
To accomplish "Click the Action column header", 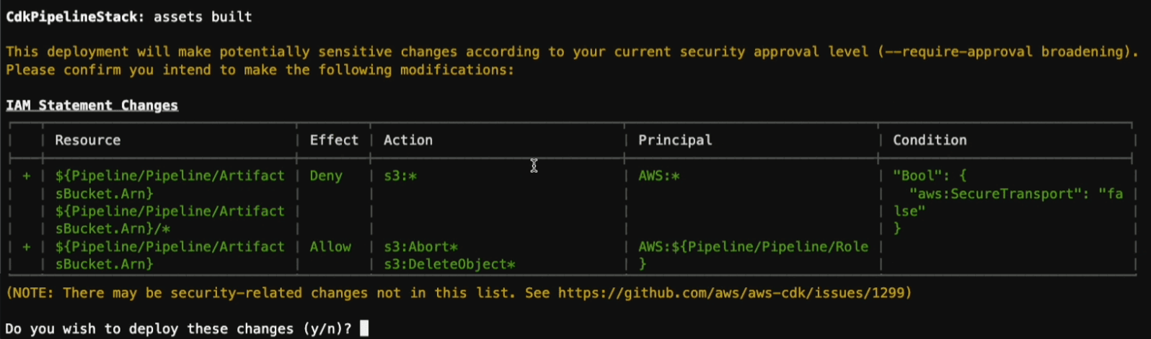I will [x=408, y=140].
